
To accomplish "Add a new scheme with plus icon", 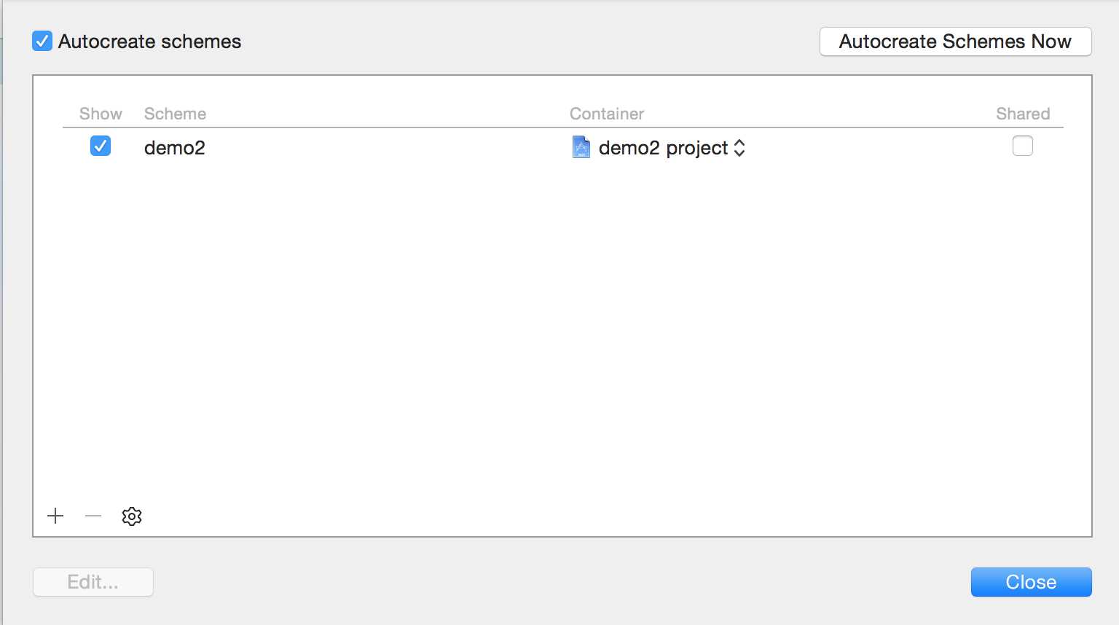I will (x=55, y=516).
